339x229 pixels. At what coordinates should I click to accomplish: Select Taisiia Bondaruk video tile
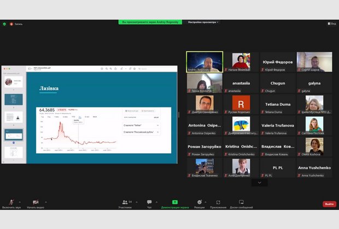point(204,83)
